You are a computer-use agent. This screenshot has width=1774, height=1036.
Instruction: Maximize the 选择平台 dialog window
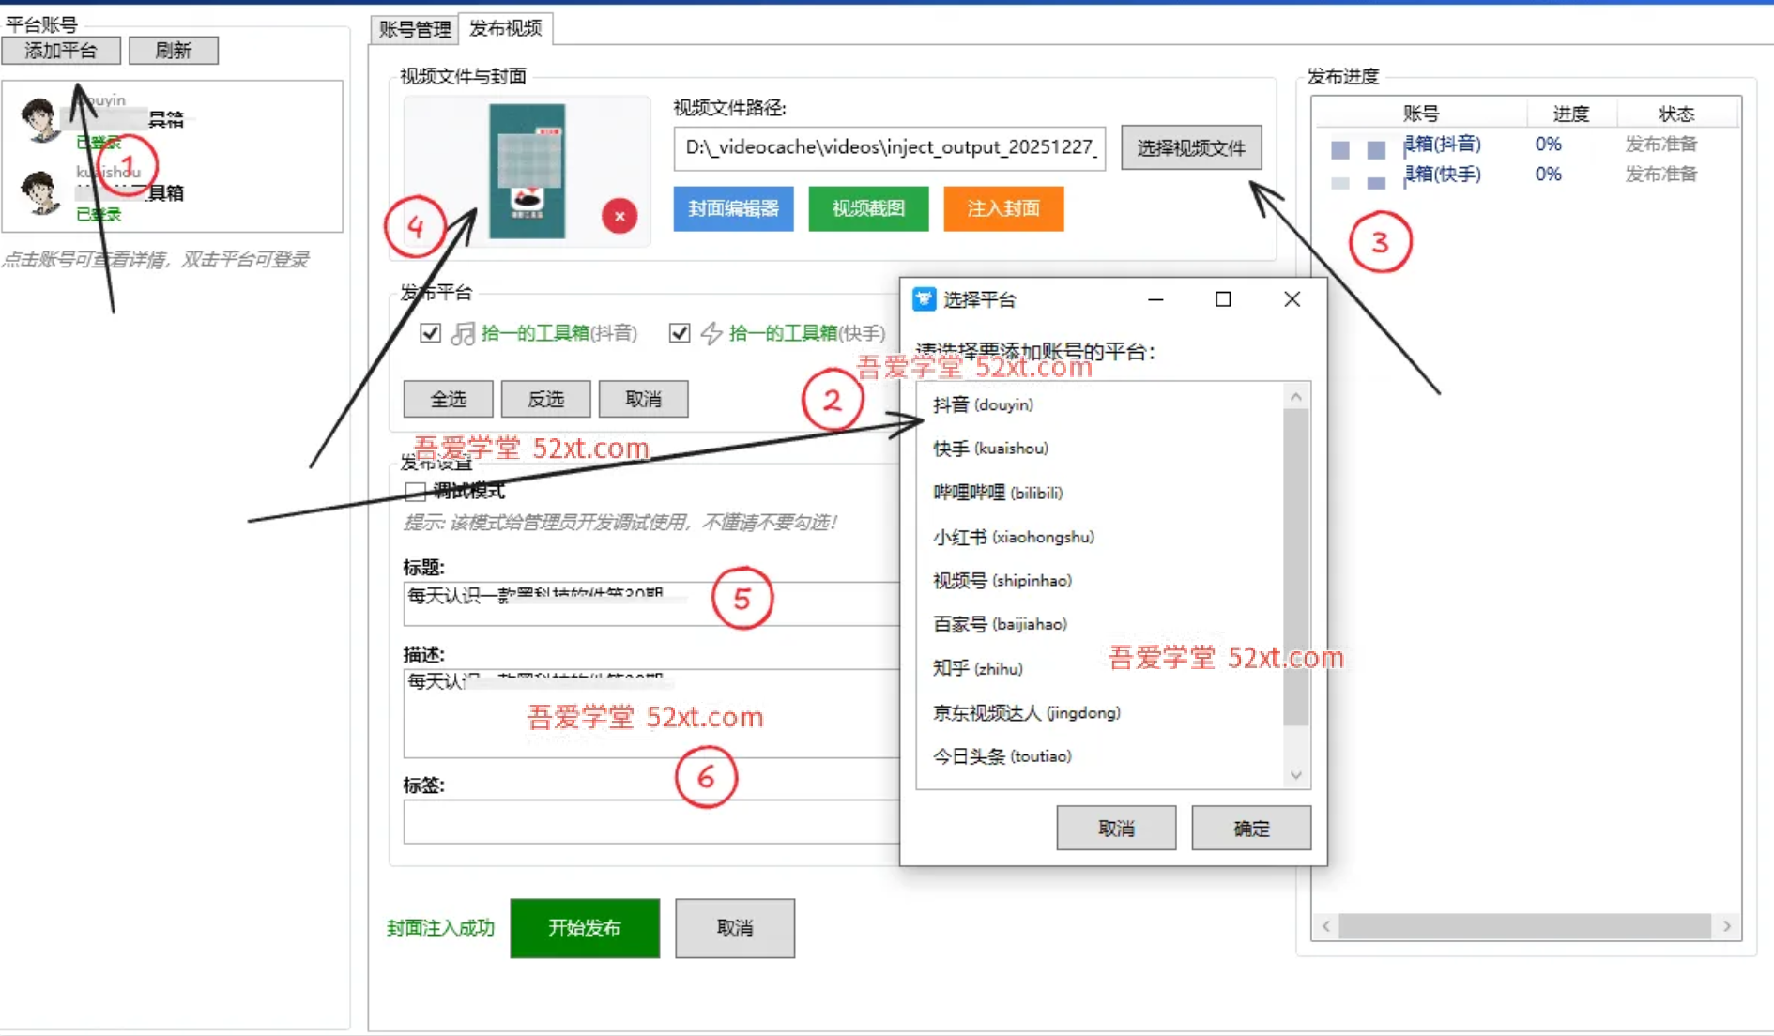point(1223,299)
